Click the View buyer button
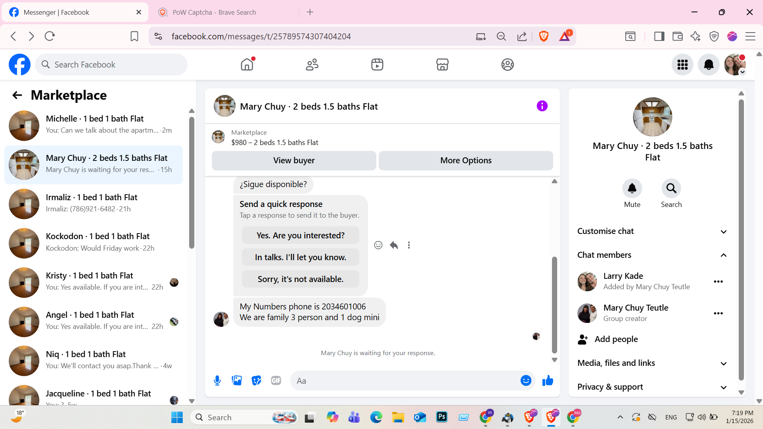Screen dimensions: 763x429 click(294, 160)
